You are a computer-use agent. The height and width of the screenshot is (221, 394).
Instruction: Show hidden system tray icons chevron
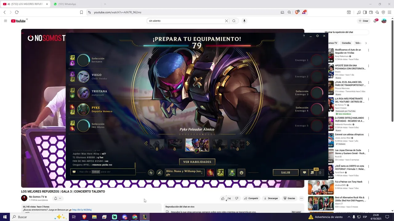pyautogui.click(x=349, y=217)
